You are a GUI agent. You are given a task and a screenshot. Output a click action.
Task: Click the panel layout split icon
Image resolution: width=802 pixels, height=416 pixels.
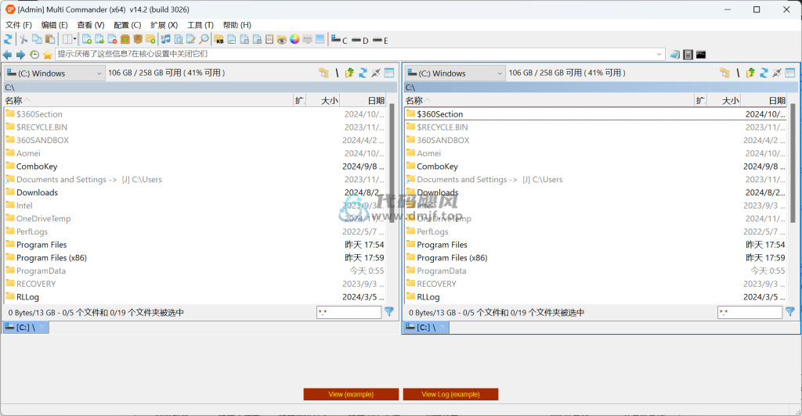67,39
